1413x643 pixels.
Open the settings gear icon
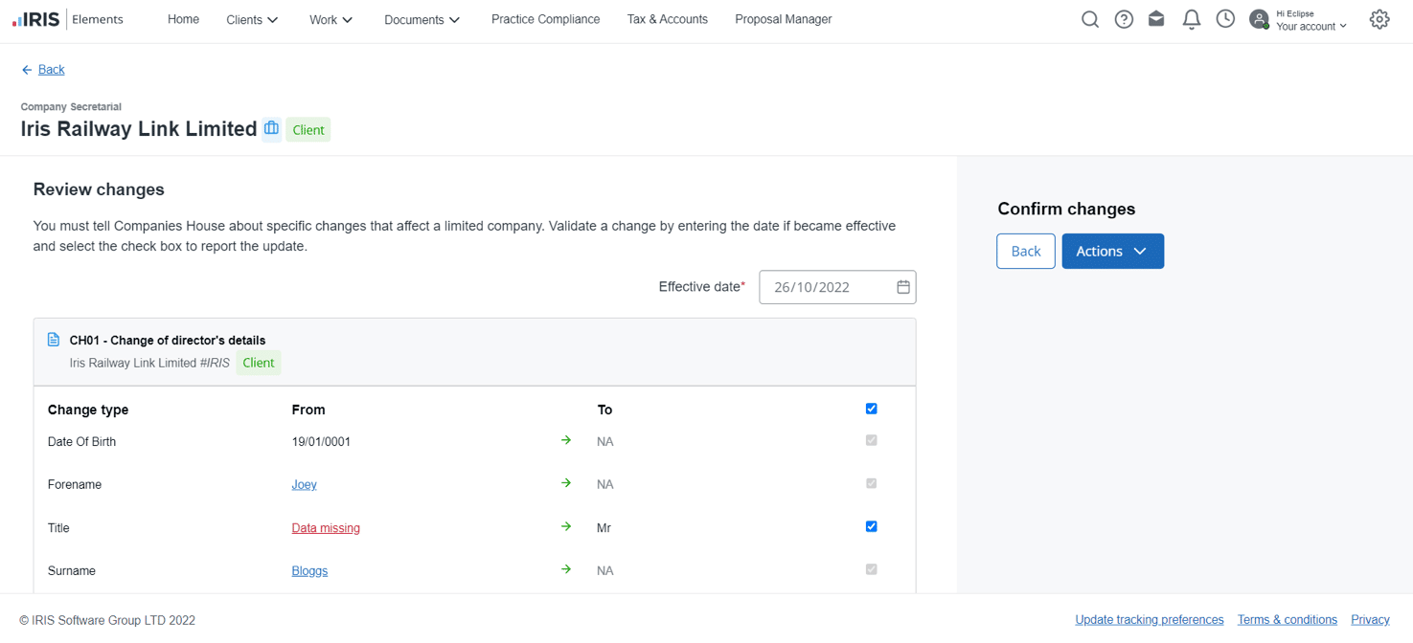pyautogui.click(x=1379, y=19)
